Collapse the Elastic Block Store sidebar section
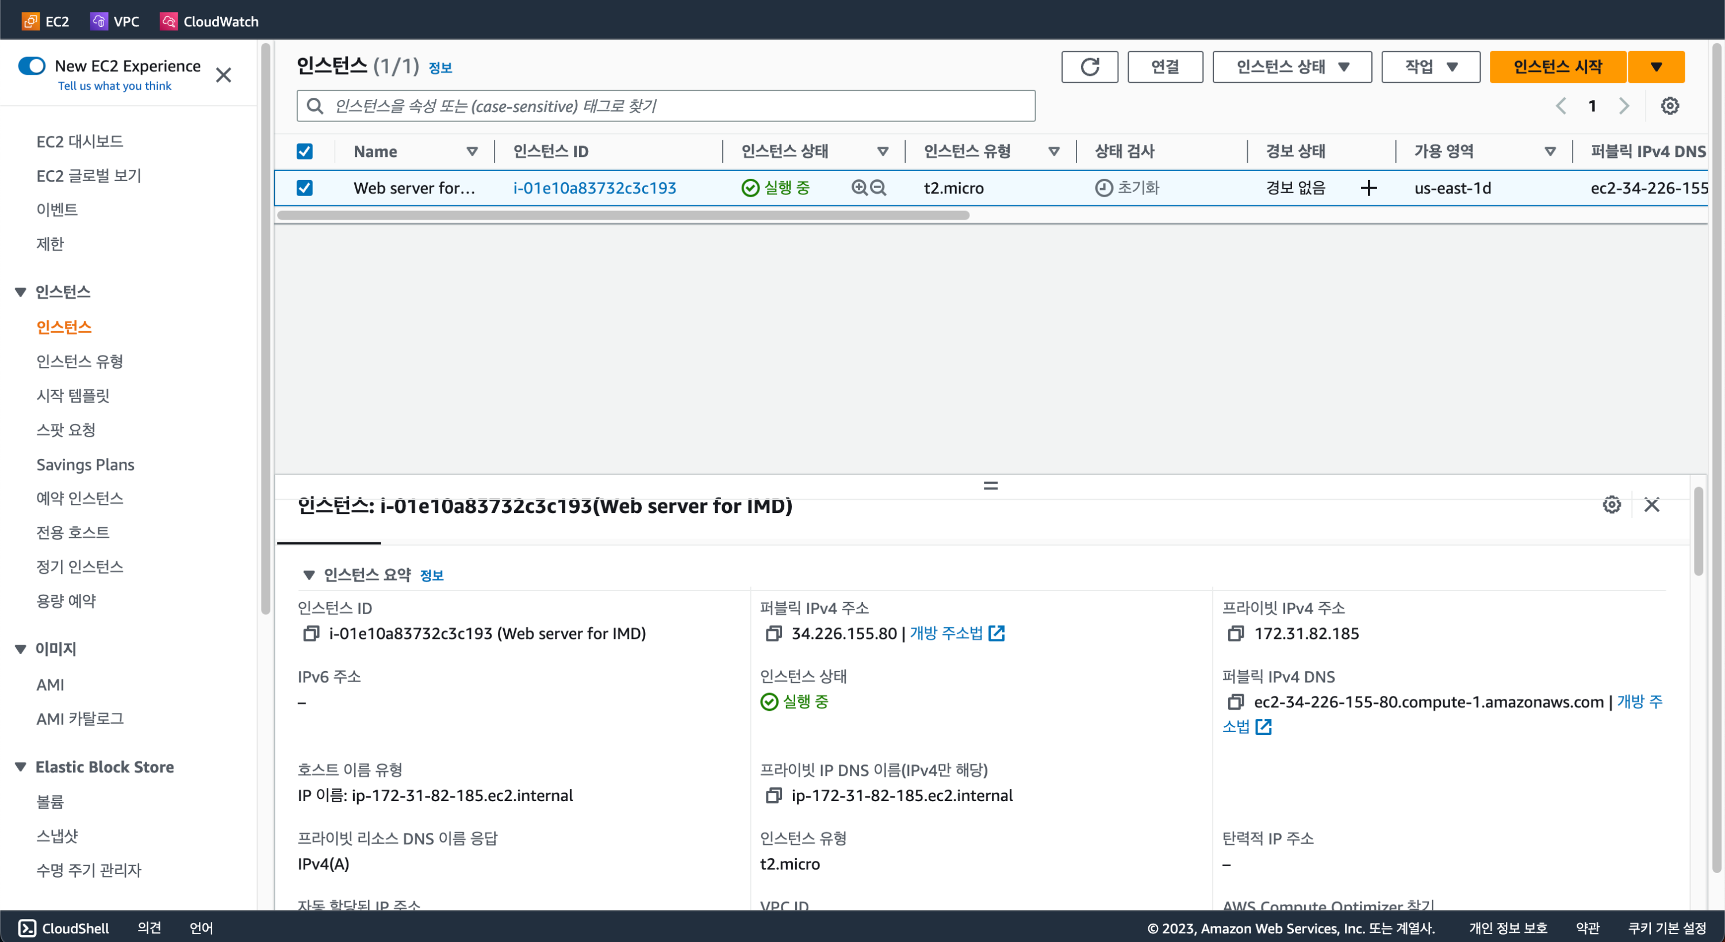 [x=21, y=767]
